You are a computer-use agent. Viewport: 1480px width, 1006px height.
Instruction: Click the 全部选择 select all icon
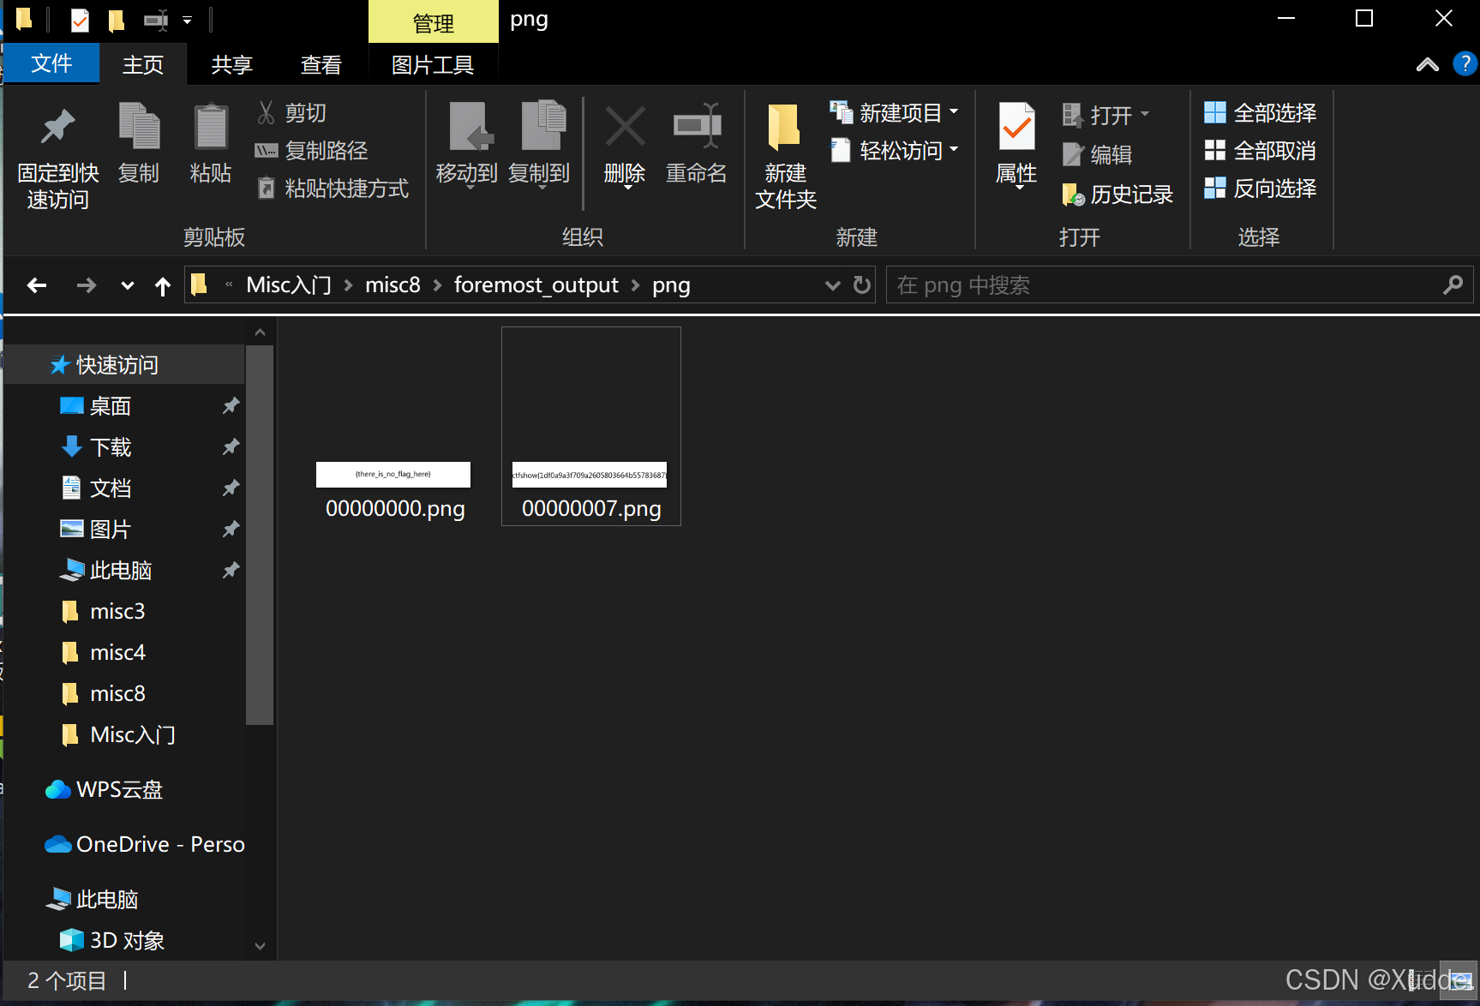coord(1215,112)
